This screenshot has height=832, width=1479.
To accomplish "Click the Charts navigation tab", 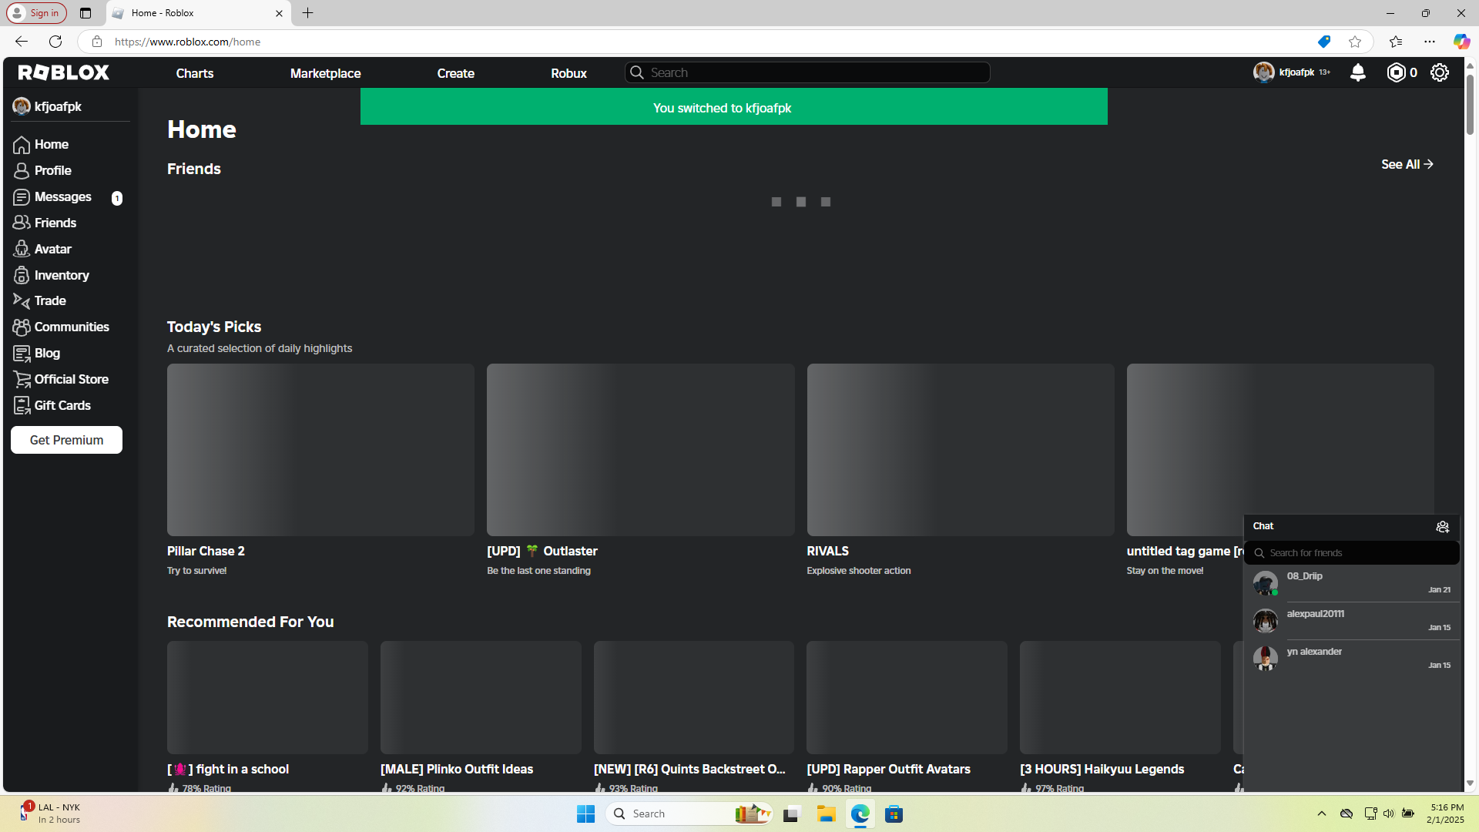I will [195, 73].
